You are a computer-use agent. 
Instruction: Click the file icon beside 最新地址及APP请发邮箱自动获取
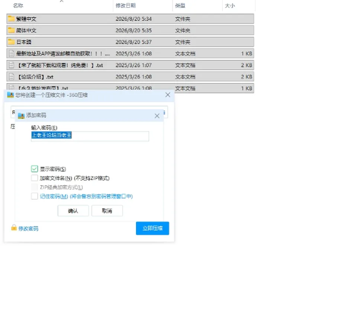tap(12, 54)
